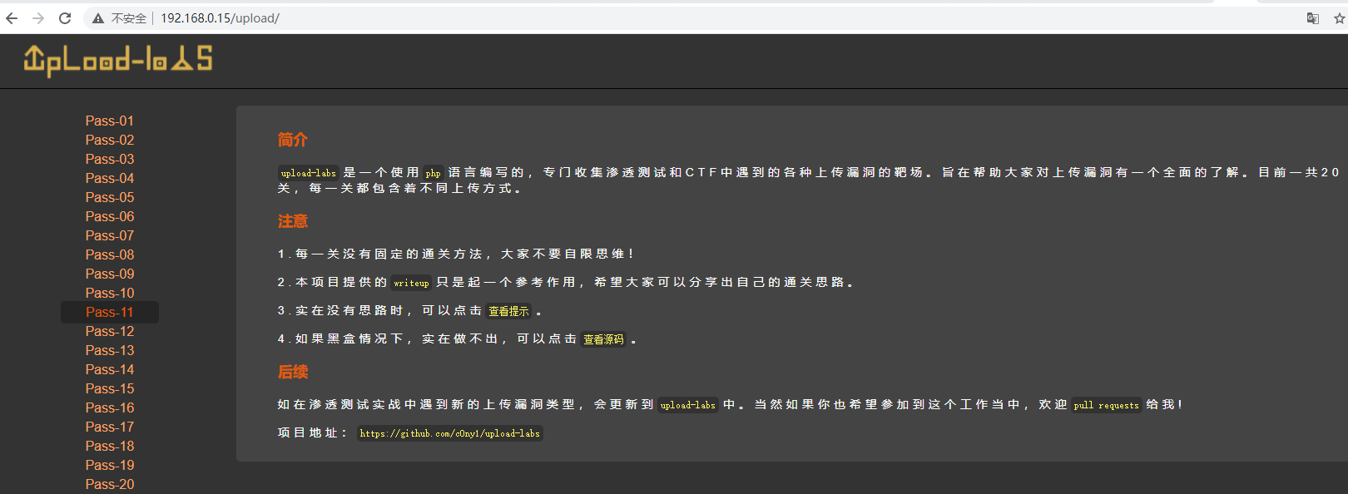
Task: Select Pass-05 from the level list
Action: [x=109, y=197]
